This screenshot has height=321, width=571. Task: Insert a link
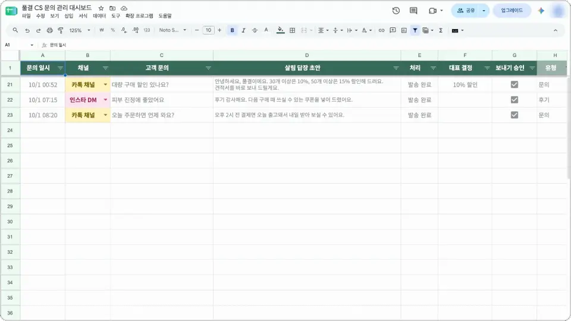coord(381,30)
